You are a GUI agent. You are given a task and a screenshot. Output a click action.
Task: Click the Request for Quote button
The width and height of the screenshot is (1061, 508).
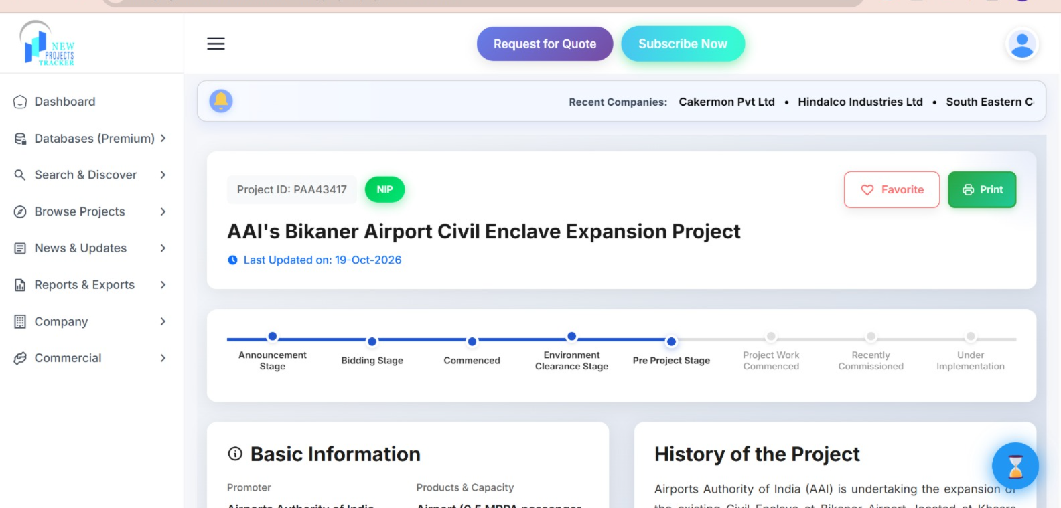click(545, 44)
